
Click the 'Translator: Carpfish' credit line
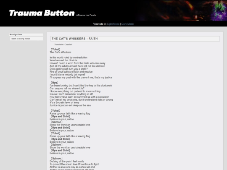click(63, 44)
